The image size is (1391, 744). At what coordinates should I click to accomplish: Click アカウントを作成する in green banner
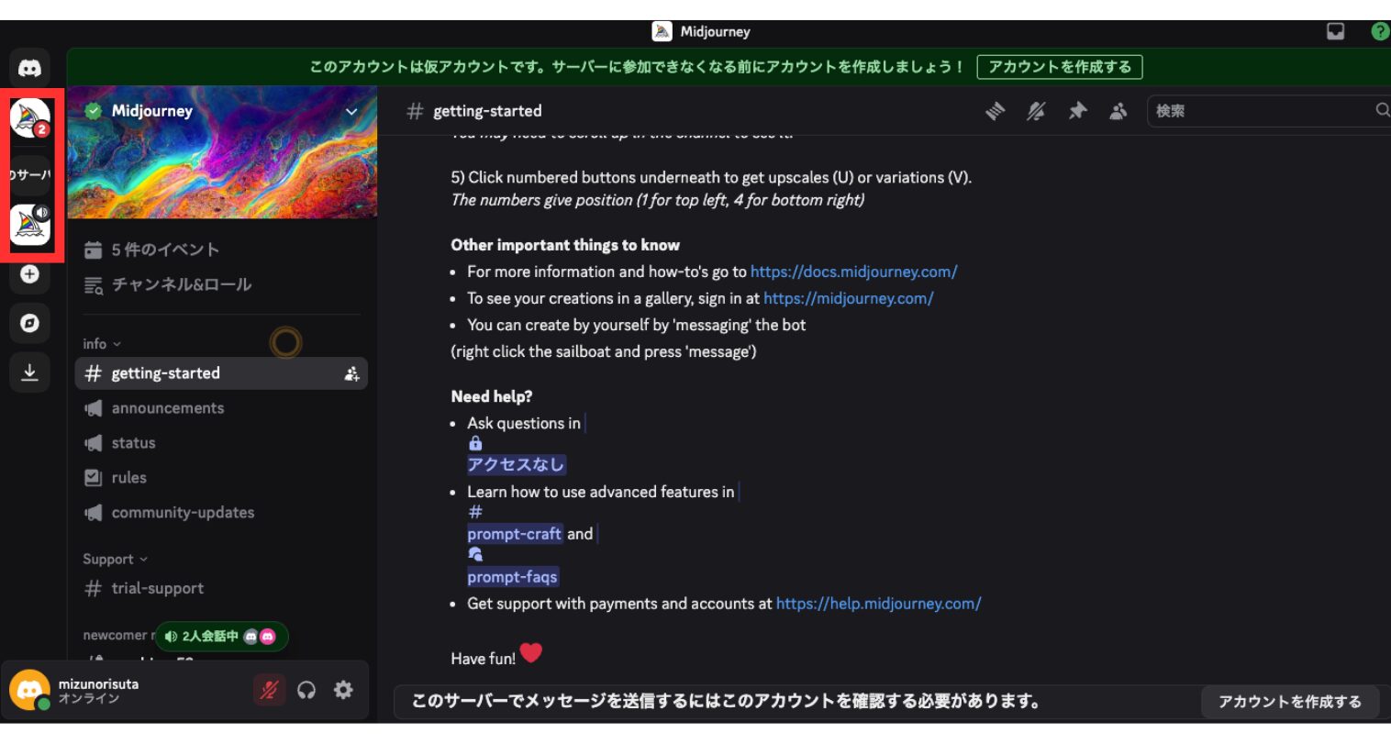1060,67
